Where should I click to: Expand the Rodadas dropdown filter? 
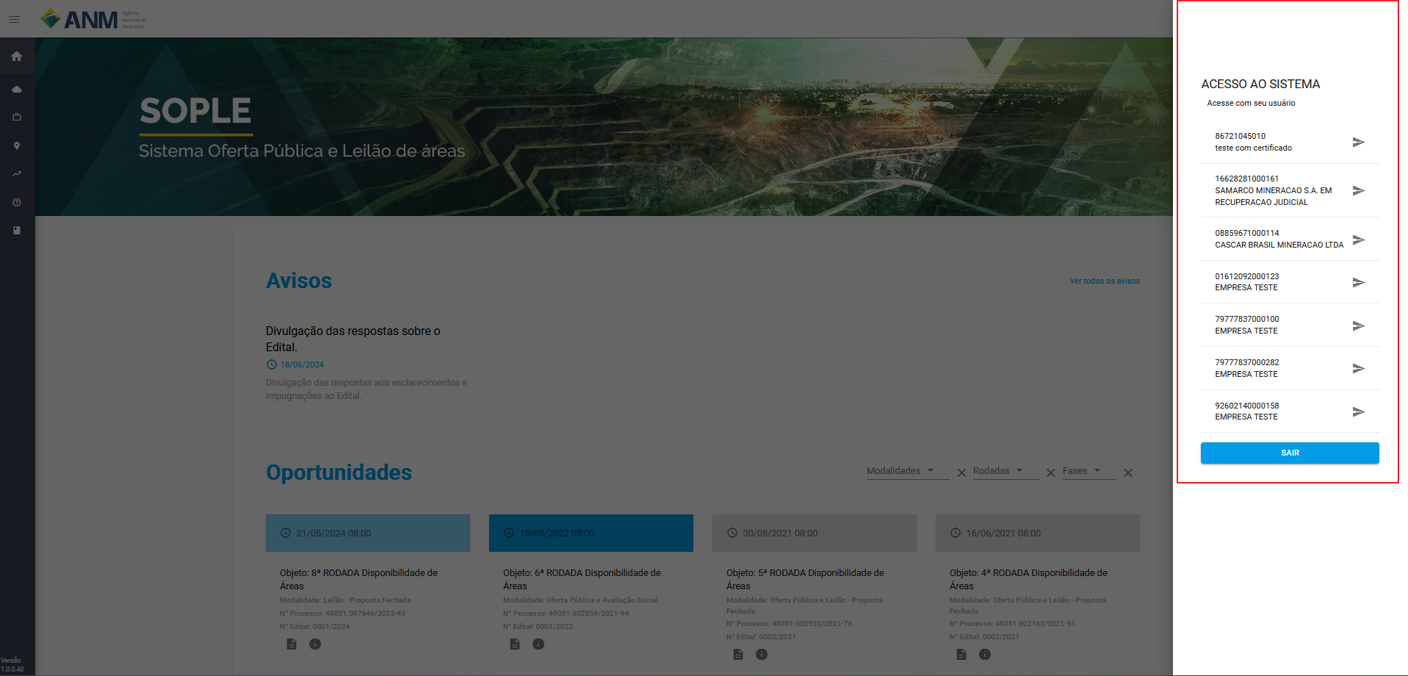pyautogui.click(x=1006, y=471)
